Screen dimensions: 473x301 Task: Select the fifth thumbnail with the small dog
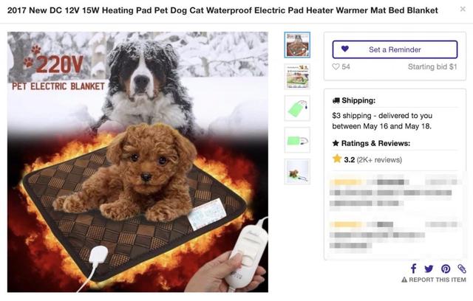point(297,172)
